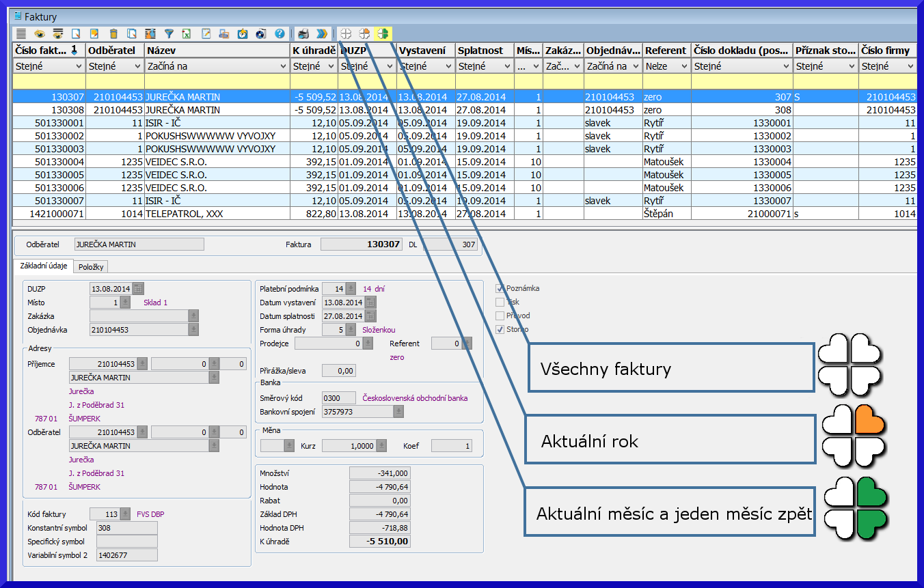Image resolution: width=924 pixels, height=588 pixels.
Task: Click the Excel export icon
Action: click(187, 33)
